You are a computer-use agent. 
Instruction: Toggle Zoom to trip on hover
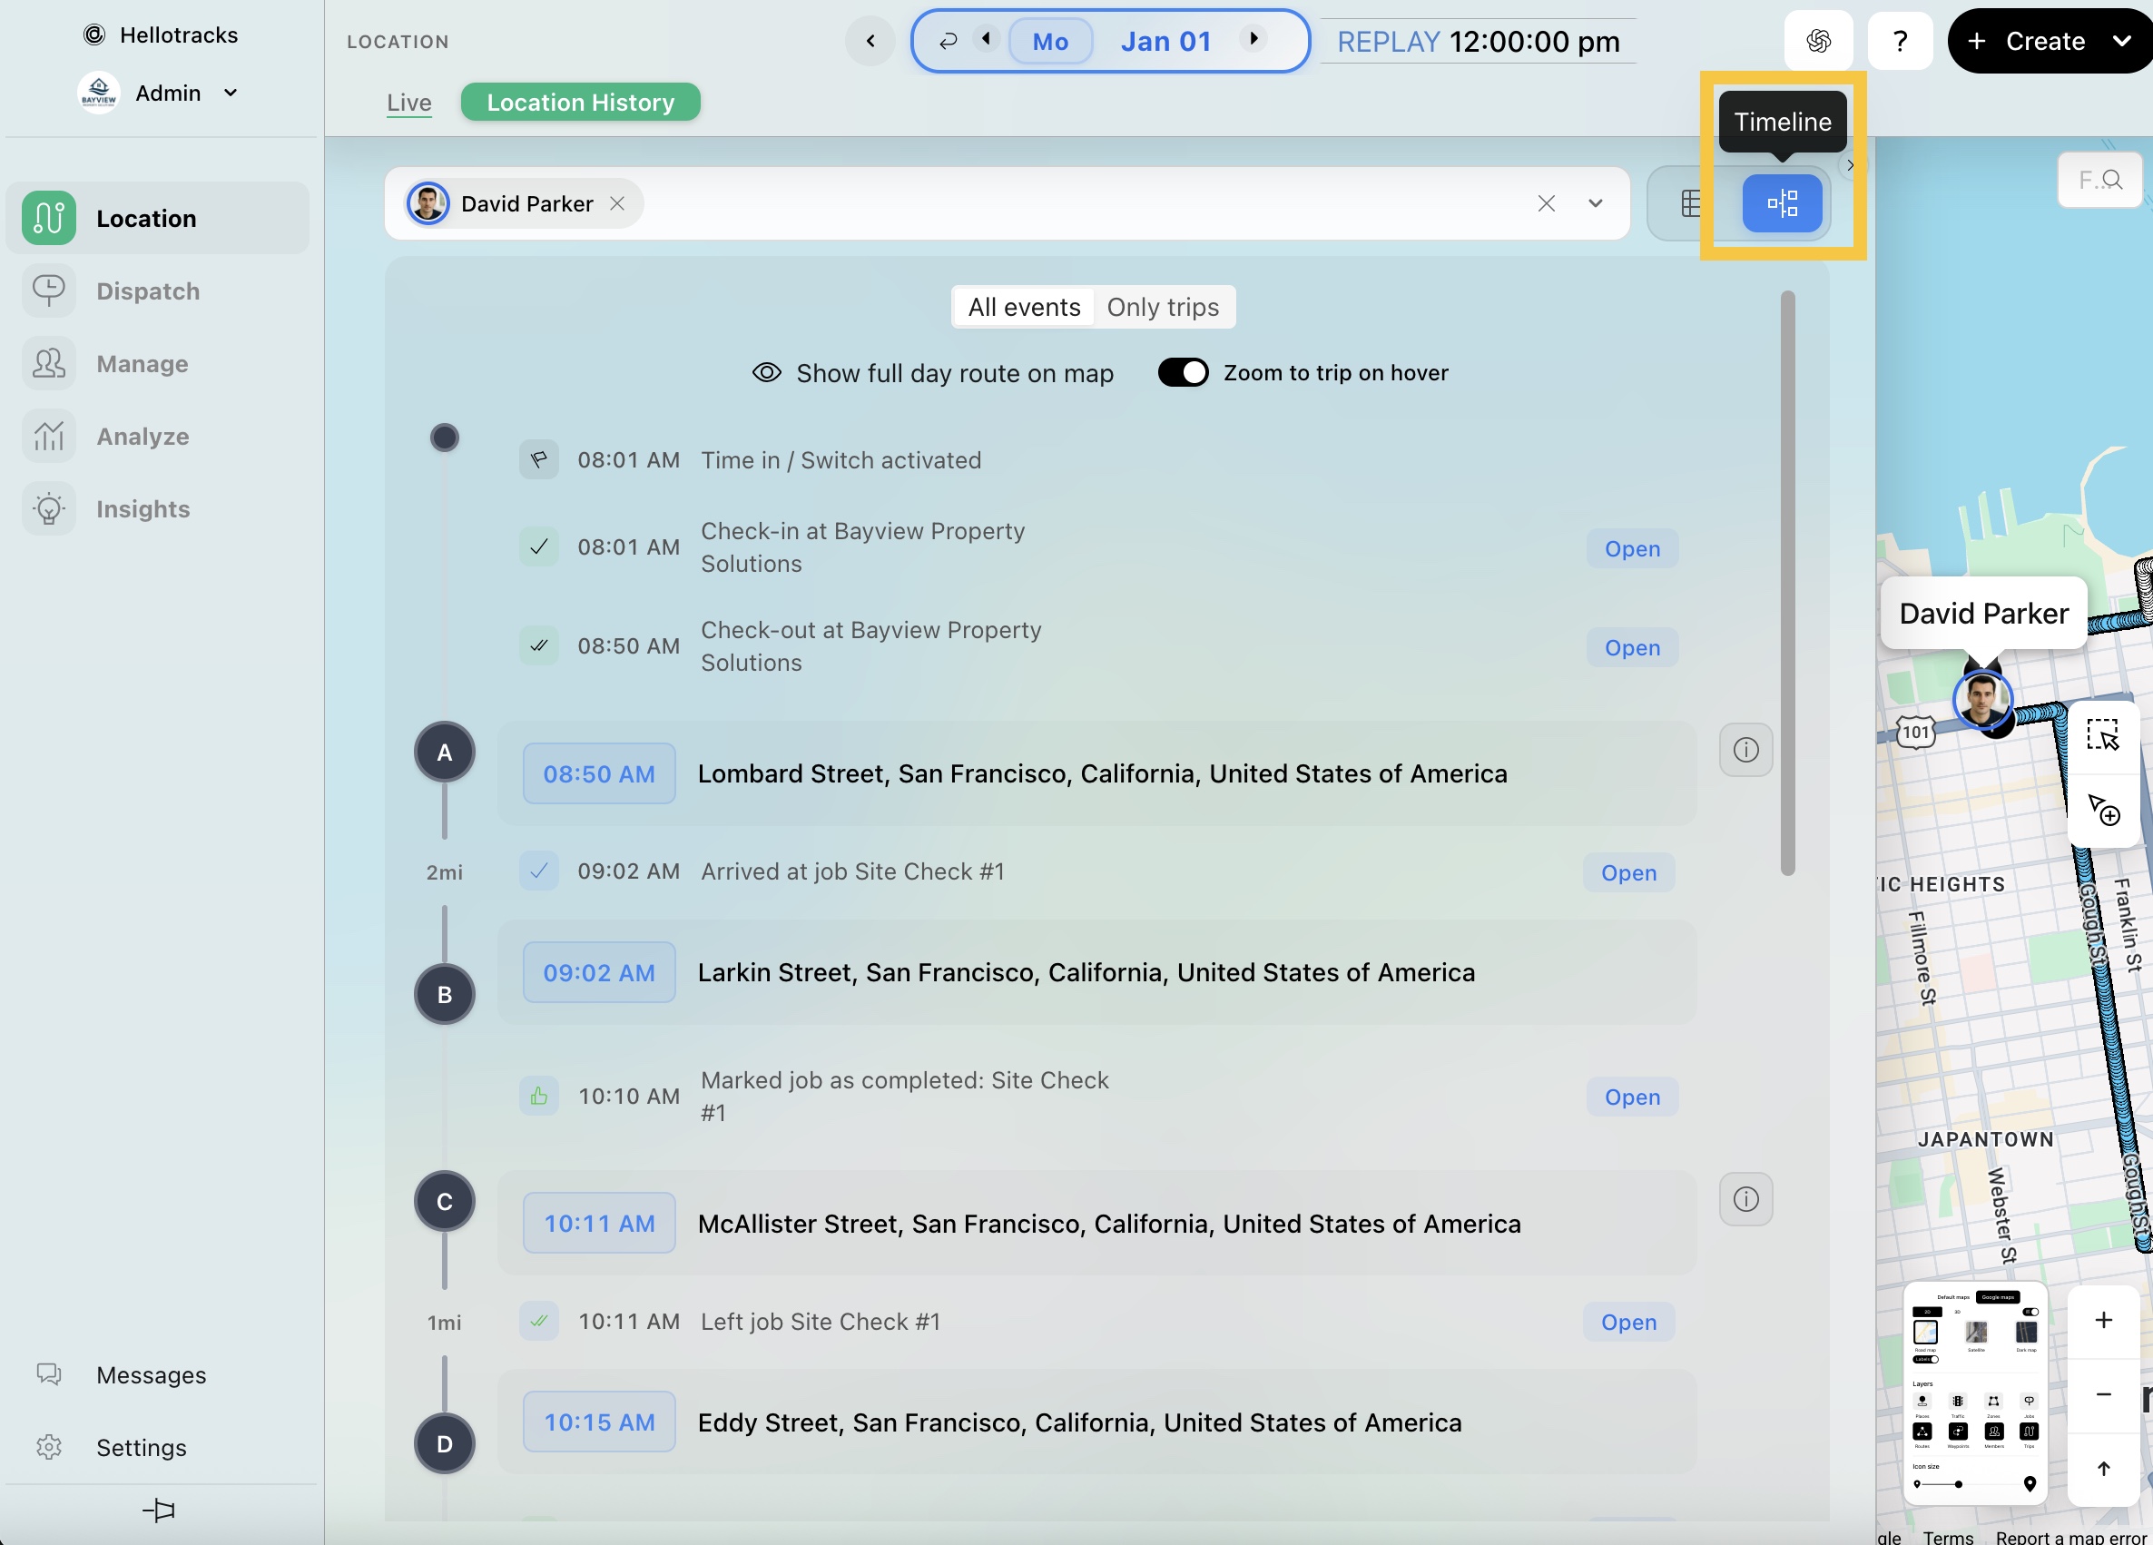coord(1183,372)
